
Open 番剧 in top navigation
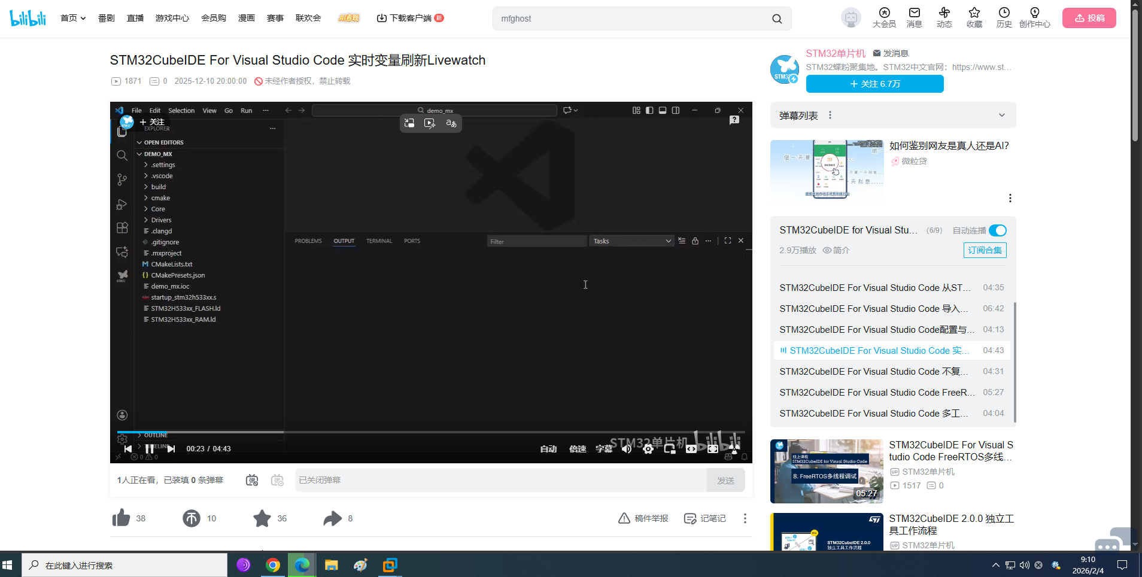(107, 18)
